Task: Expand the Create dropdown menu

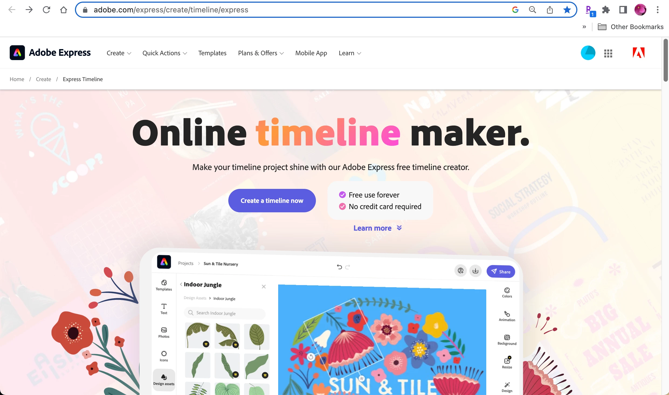Action: pyautogui.click(x=119, y=53)
